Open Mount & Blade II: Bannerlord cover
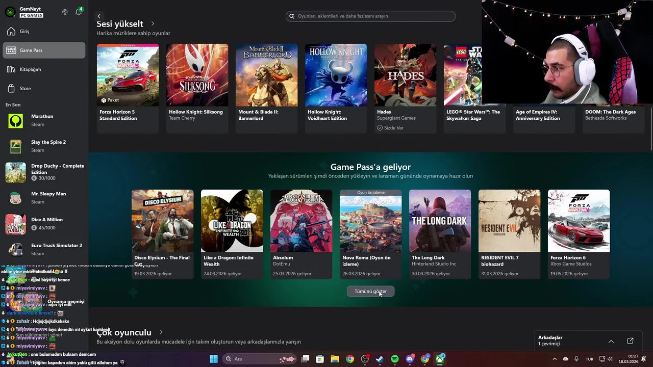The width and height of the screenshot is (653, 367). tap(266, 75)
